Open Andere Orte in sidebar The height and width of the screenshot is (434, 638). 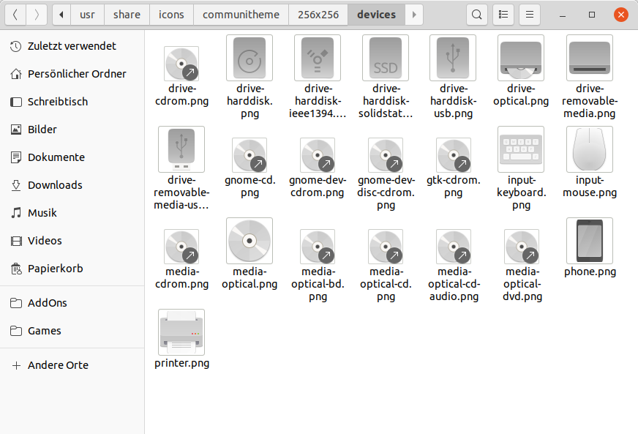(72, 365)
